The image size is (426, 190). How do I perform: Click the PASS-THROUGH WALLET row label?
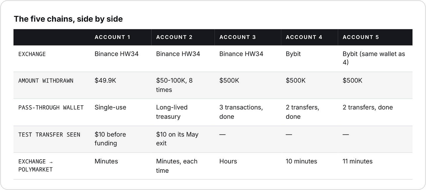click(x=51, y=108)
